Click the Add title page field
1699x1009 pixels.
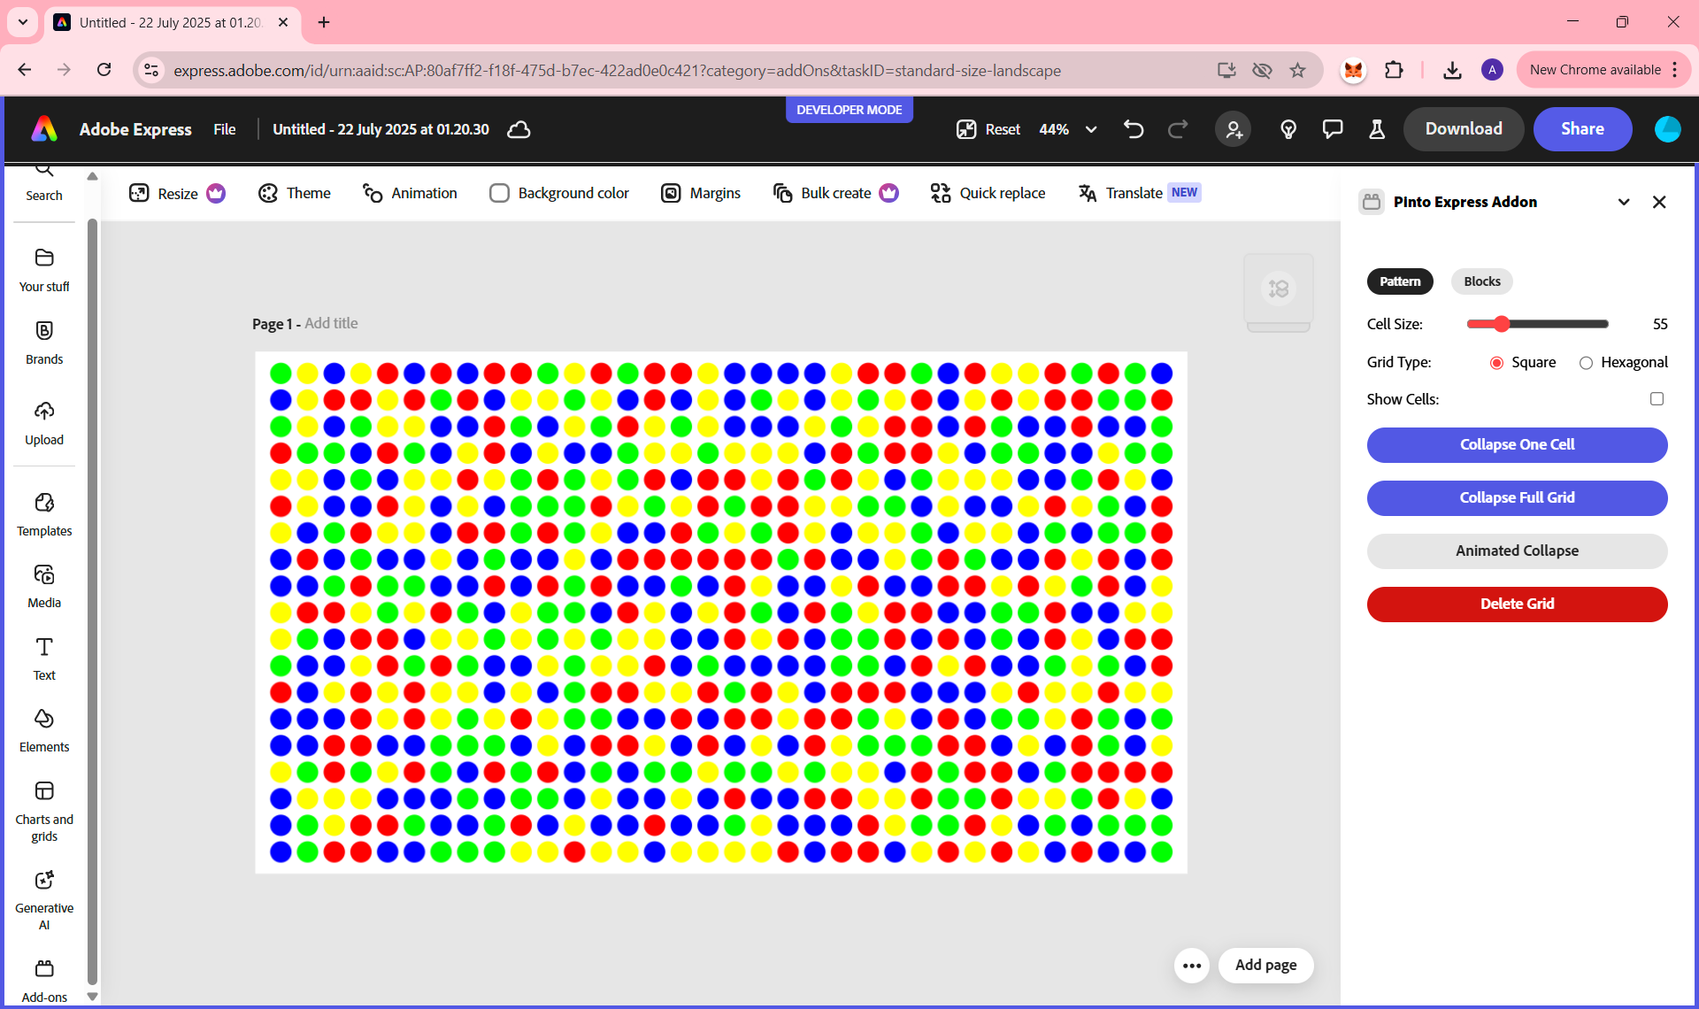(331, 323)
